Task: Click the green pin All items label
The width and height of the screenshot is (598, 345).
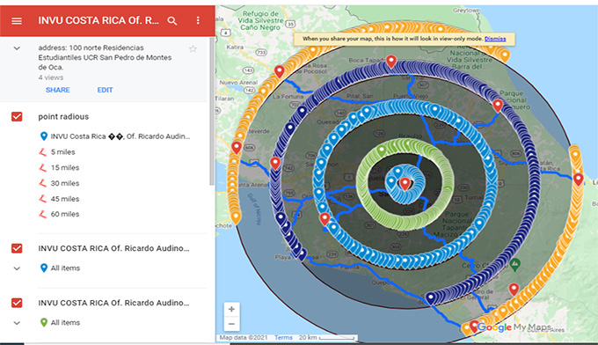Action: (x=65, y=323)
